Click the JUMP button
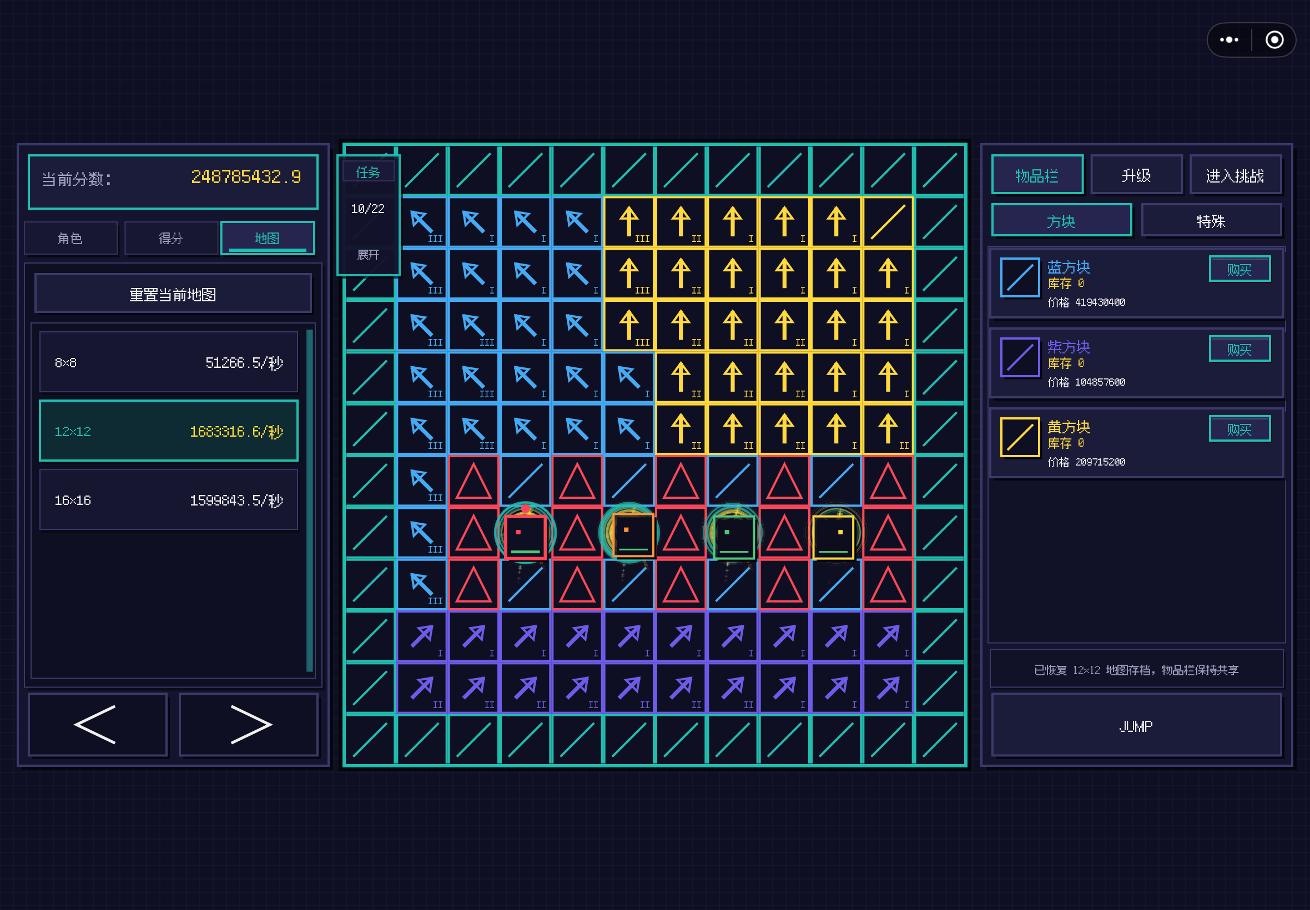Viewport: 1310px width, 910px height. (x=1136, y=725)
